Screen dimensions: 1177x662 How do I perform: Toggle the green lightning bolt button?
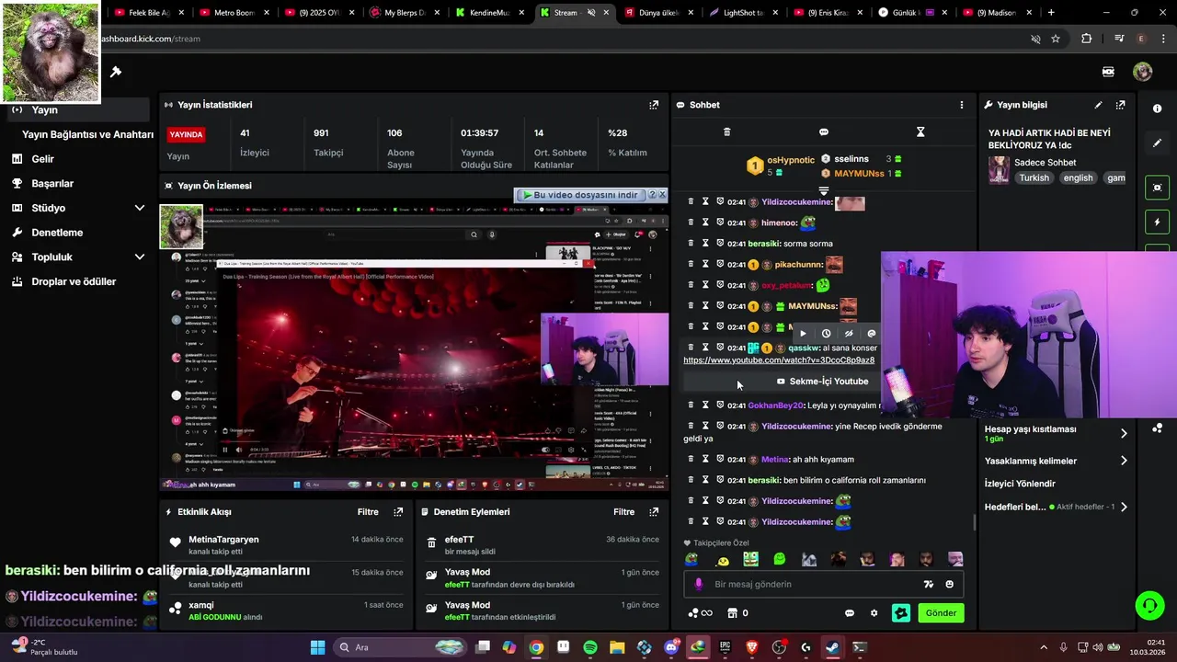tap(1157, 222)
